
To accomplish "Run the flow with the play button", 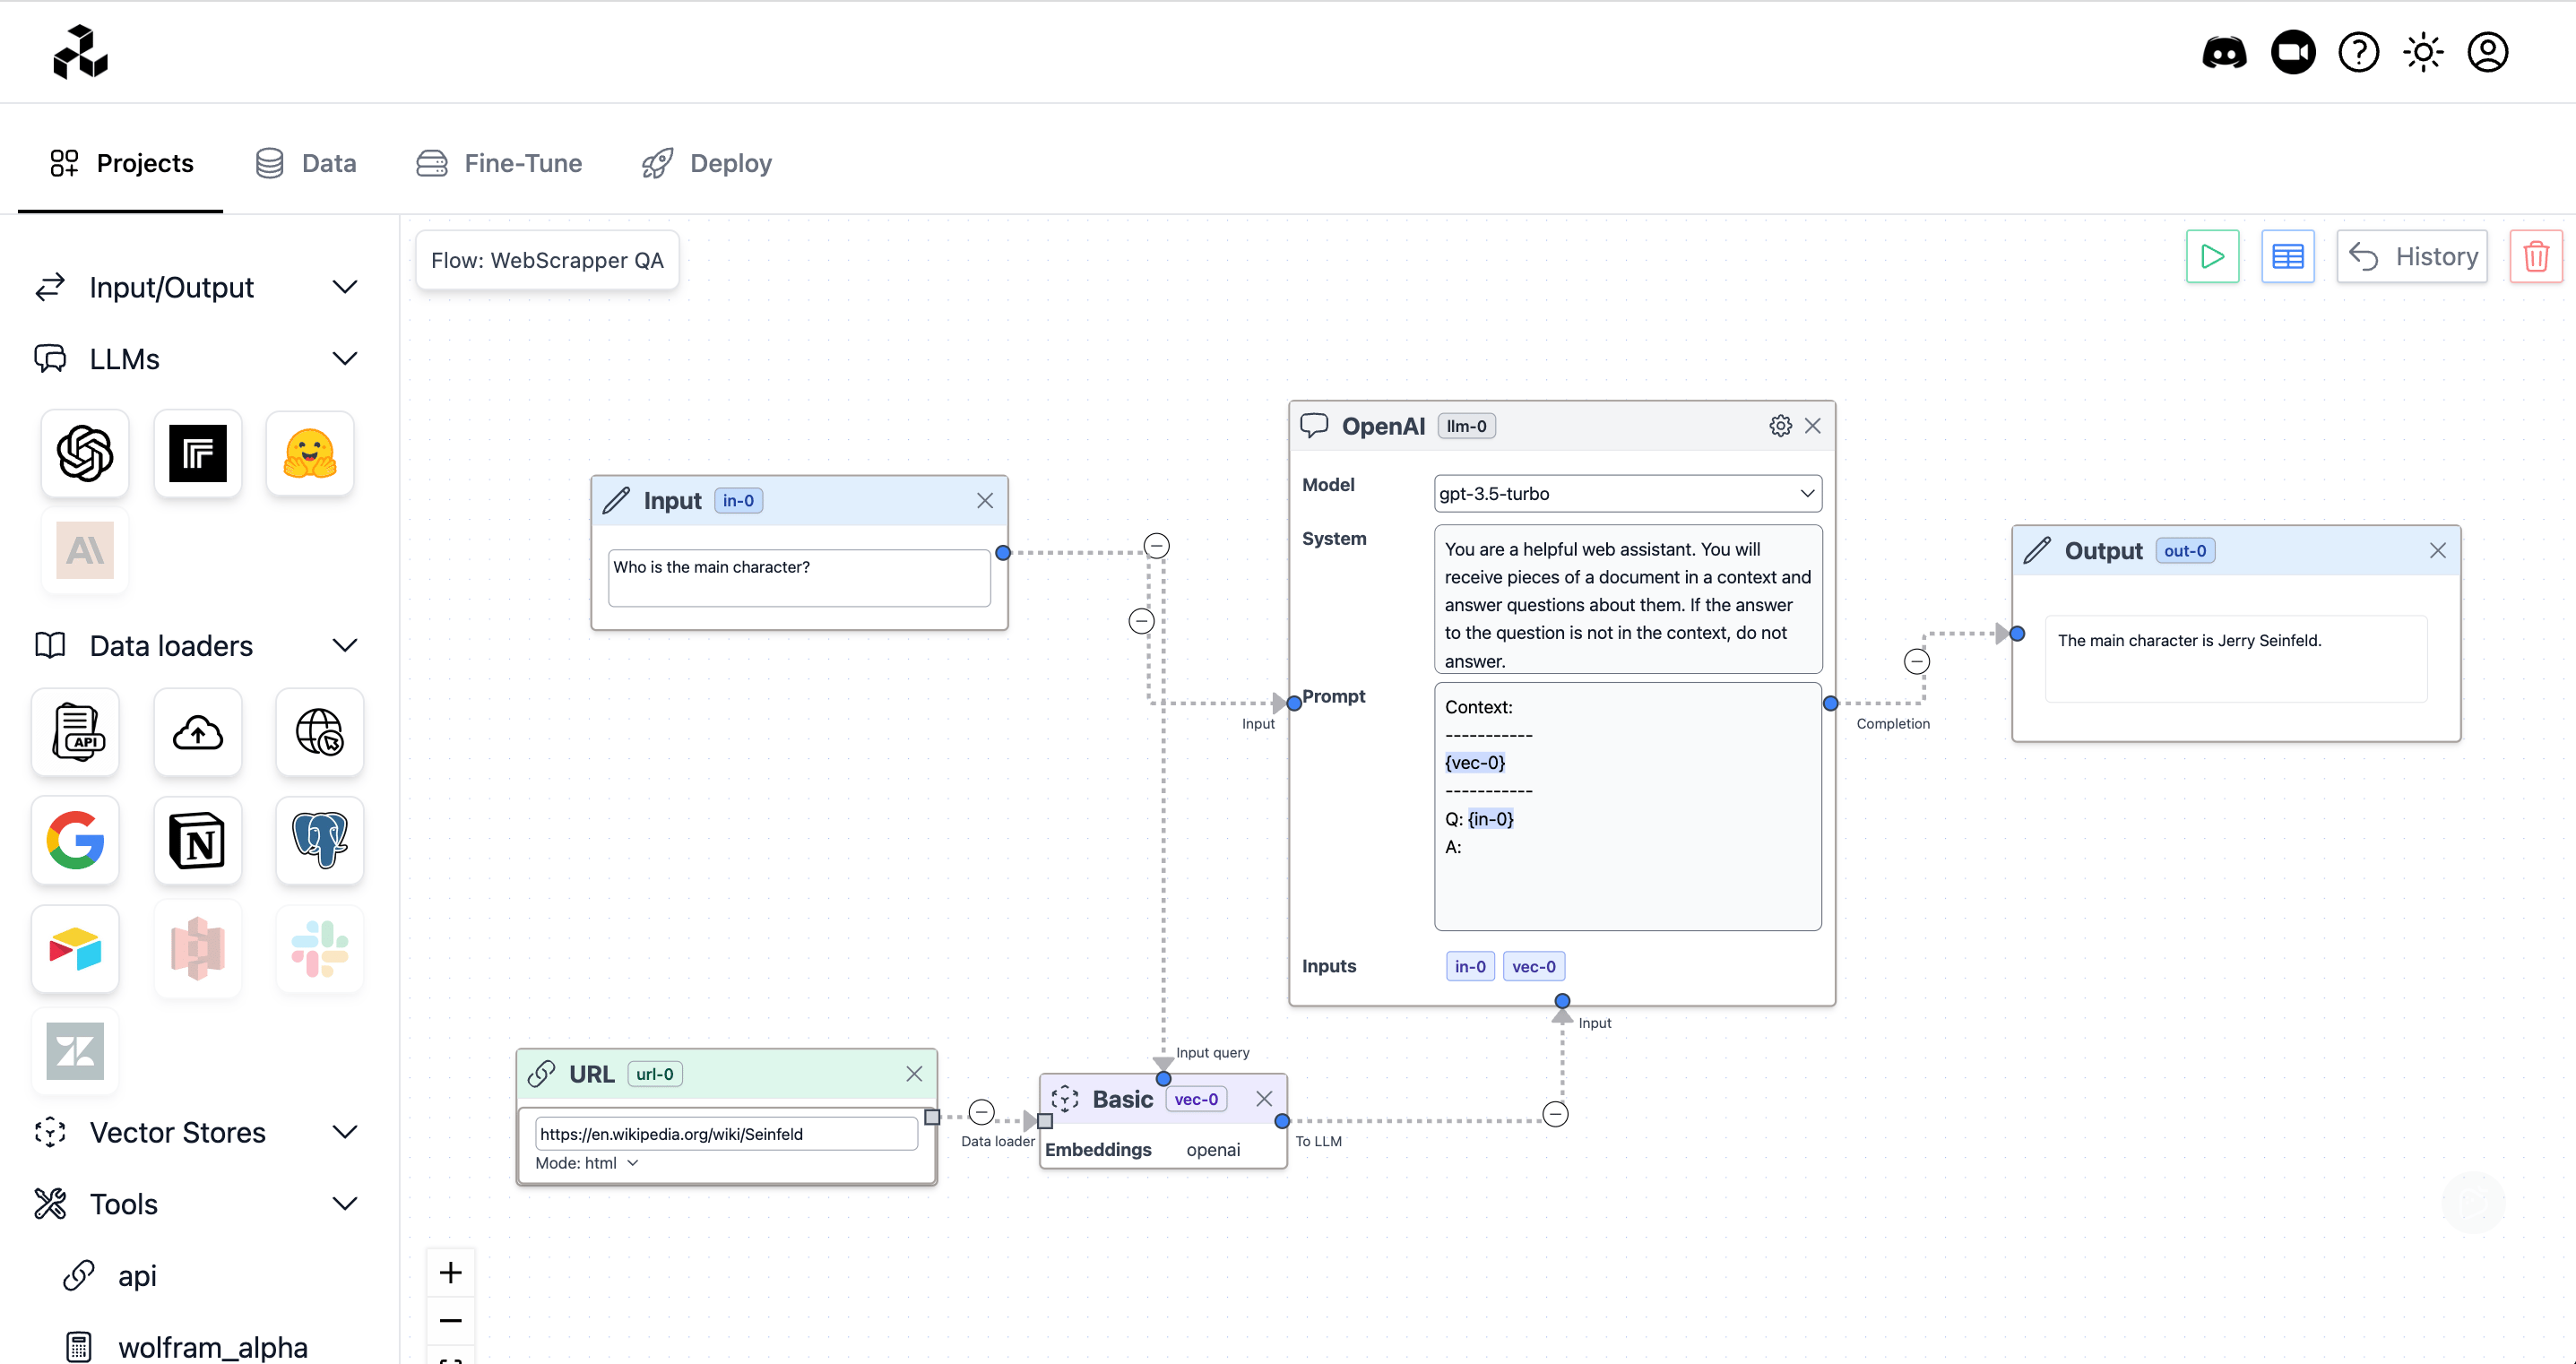I will (2212, 256).
